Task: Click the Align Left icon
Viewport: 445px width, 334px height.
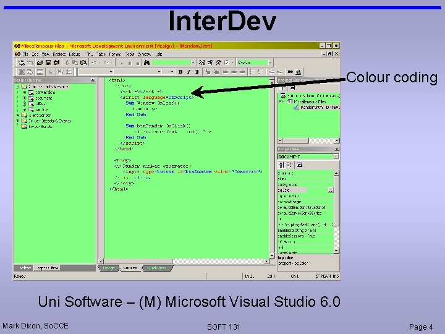Action: pyautogui.click(x=226, y=72)
